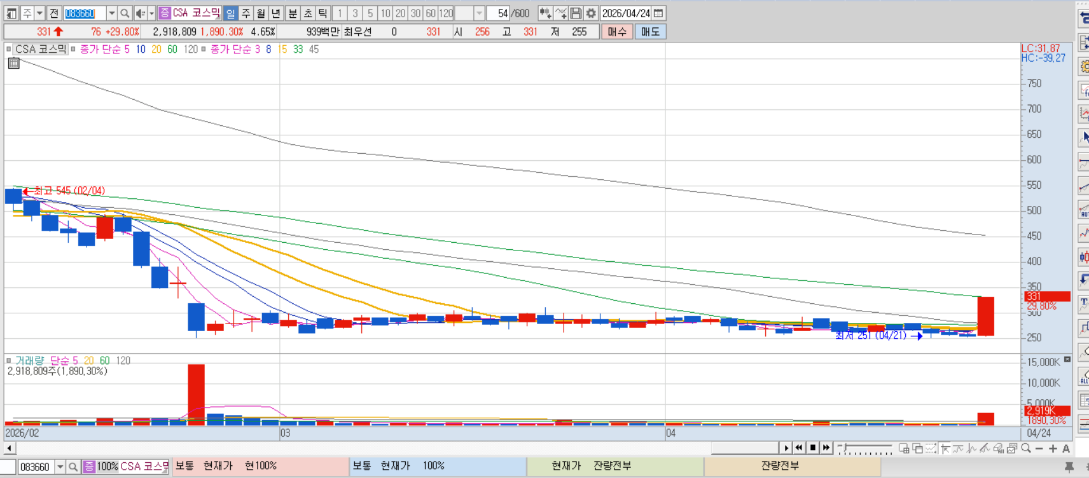Click the eraser icon in bottom toolbar
The image size is (1089, 478).
(x=998, y=448)
